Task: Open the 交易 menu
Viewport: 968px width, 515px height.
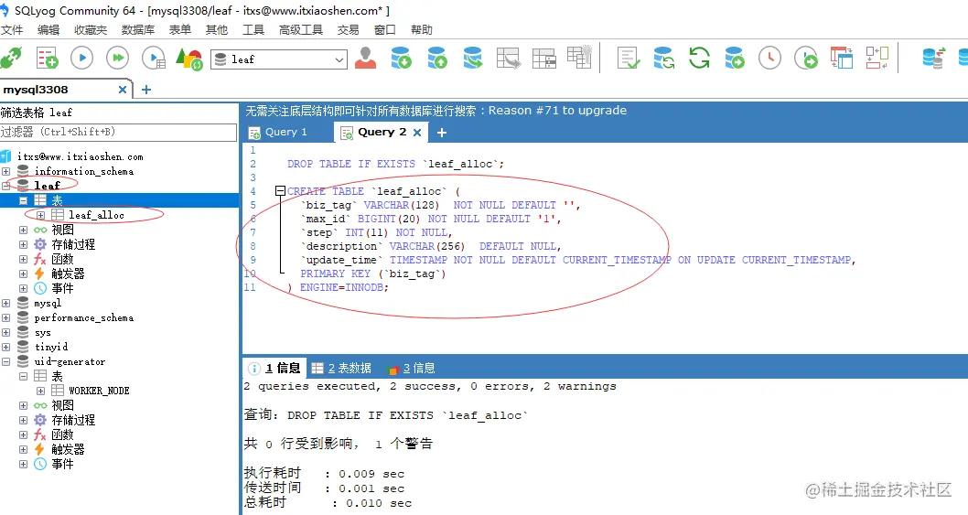Action: [x=348, y=29]
